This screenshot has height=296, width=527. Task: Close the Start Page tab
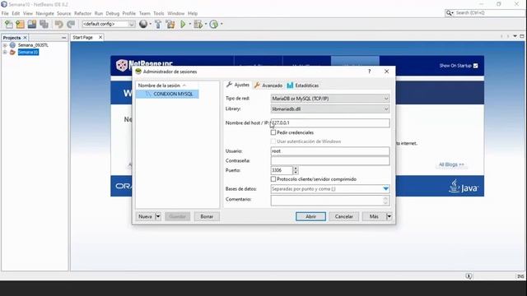point(100,37)
